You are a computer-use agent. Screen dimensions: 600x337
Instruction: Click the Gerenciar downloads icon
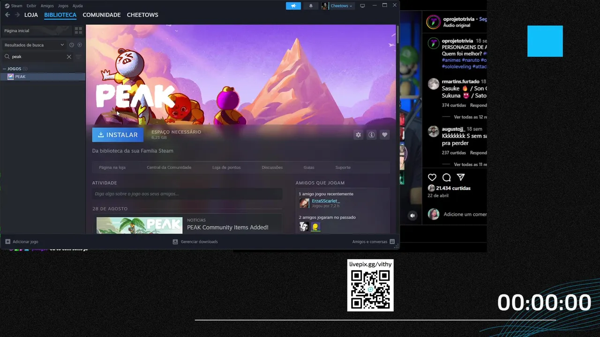tap(175, 242)
